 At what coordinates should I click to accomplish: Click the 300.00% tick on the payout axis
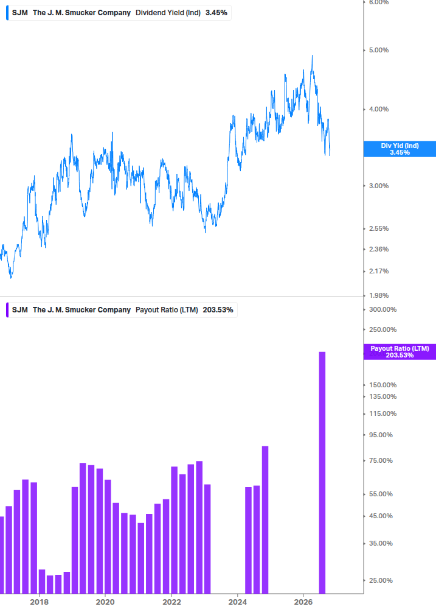[x=382, y=309]
